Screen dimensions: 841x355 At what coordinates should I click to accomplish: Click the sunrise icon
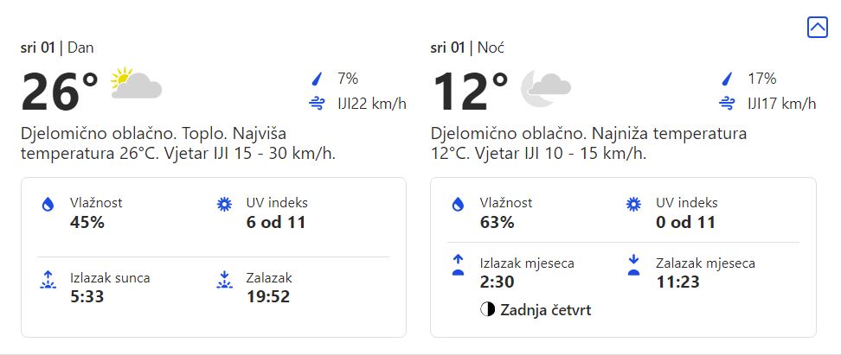pos(48,279)
